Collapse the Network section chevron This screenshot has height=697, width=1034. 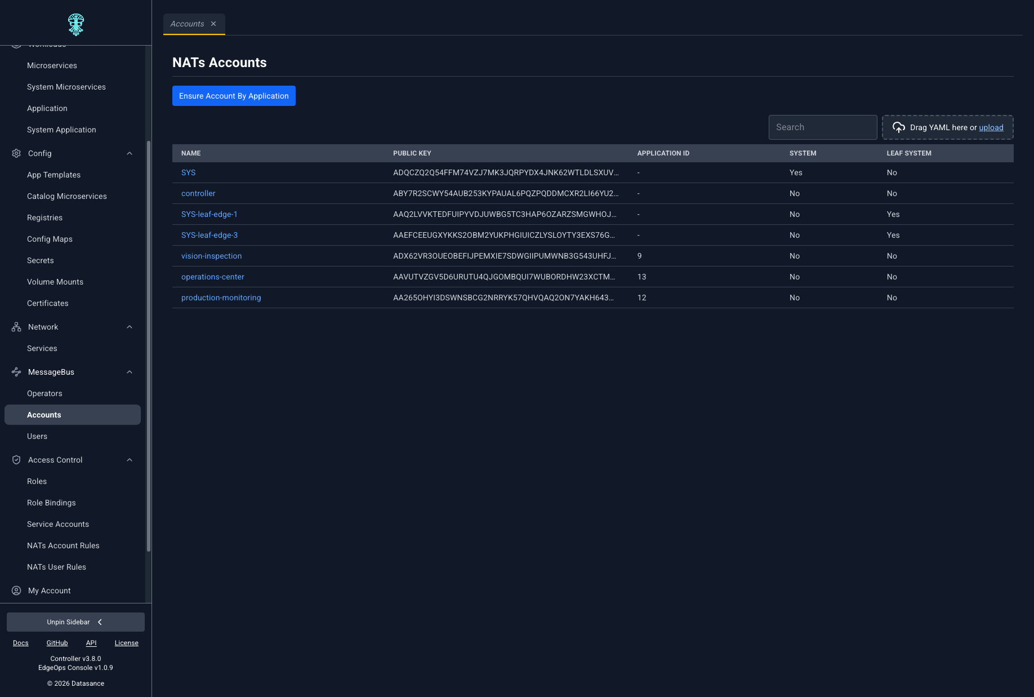(130, 327)
